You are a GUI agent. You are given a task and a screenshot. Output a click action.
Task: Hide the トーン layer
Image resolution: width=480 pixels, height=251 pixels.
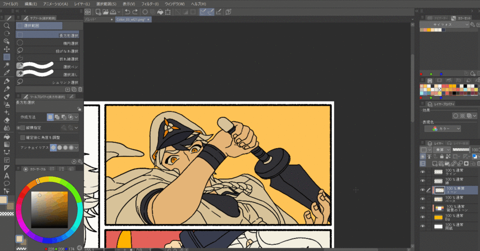(x=423, y=190)
